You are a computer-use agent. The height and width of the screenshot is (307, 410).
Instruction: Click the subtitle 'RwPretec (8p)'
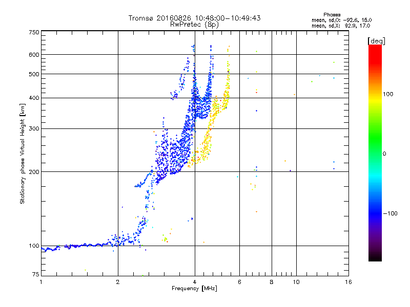(194, 25)
